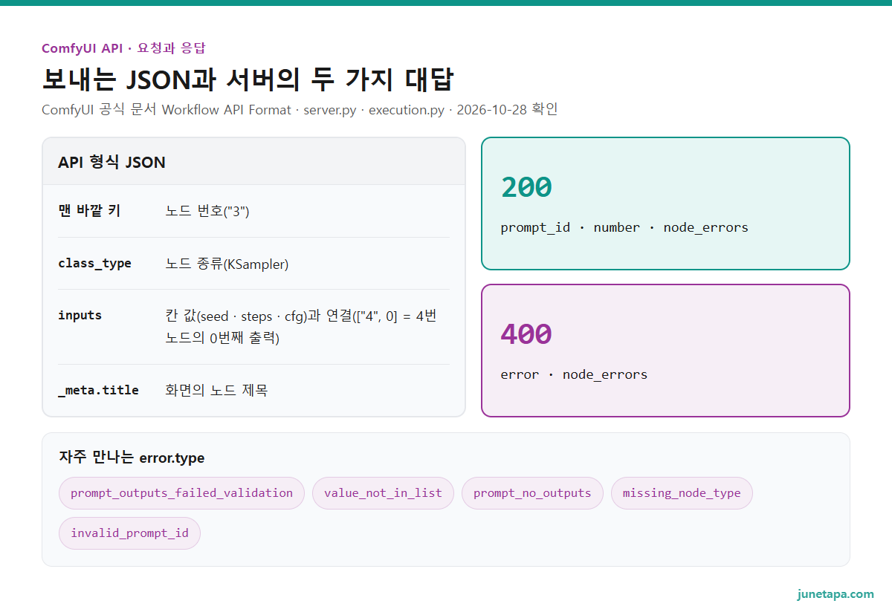
Task: Select the 'error · node_errors' text
Action: point(574,374)
